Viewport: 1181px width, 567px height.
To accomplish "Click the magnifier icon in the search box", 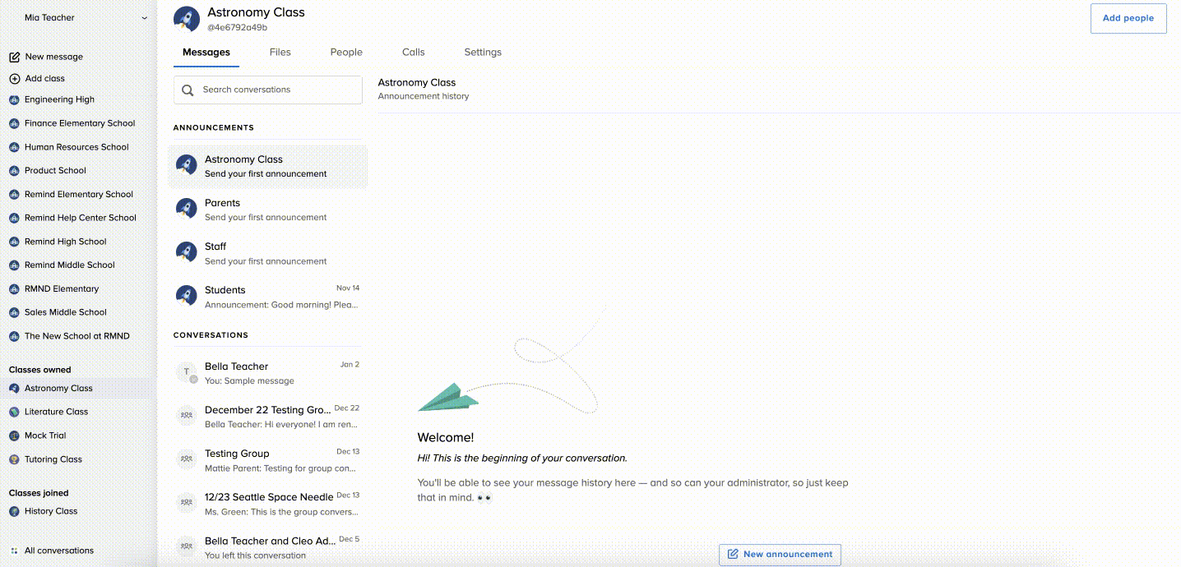I will click(188, 90).
